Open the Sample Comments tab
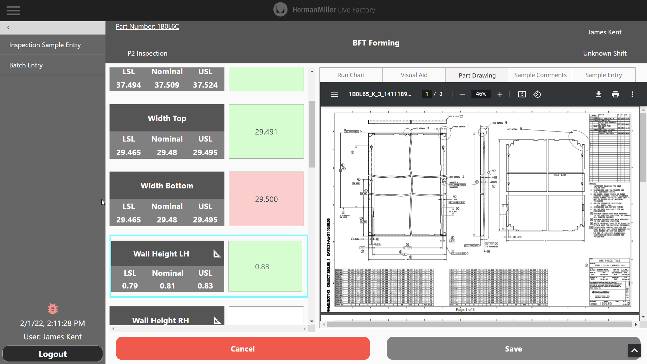Image resolution: width=647 pixels, height=364 pixels. pyautogui.click(x=540, y=75)
